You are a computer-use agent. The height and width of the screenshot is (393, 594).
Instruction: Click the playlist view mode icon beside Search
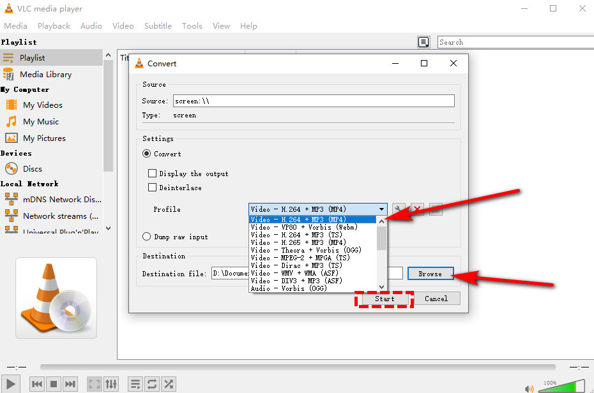423,42
